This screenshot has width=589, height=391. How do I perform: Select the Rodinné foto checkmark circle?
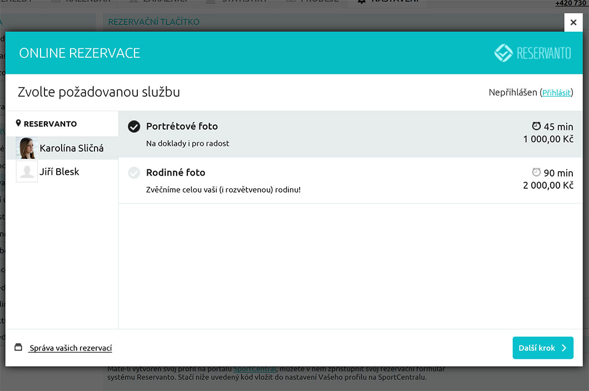point(134,173)
